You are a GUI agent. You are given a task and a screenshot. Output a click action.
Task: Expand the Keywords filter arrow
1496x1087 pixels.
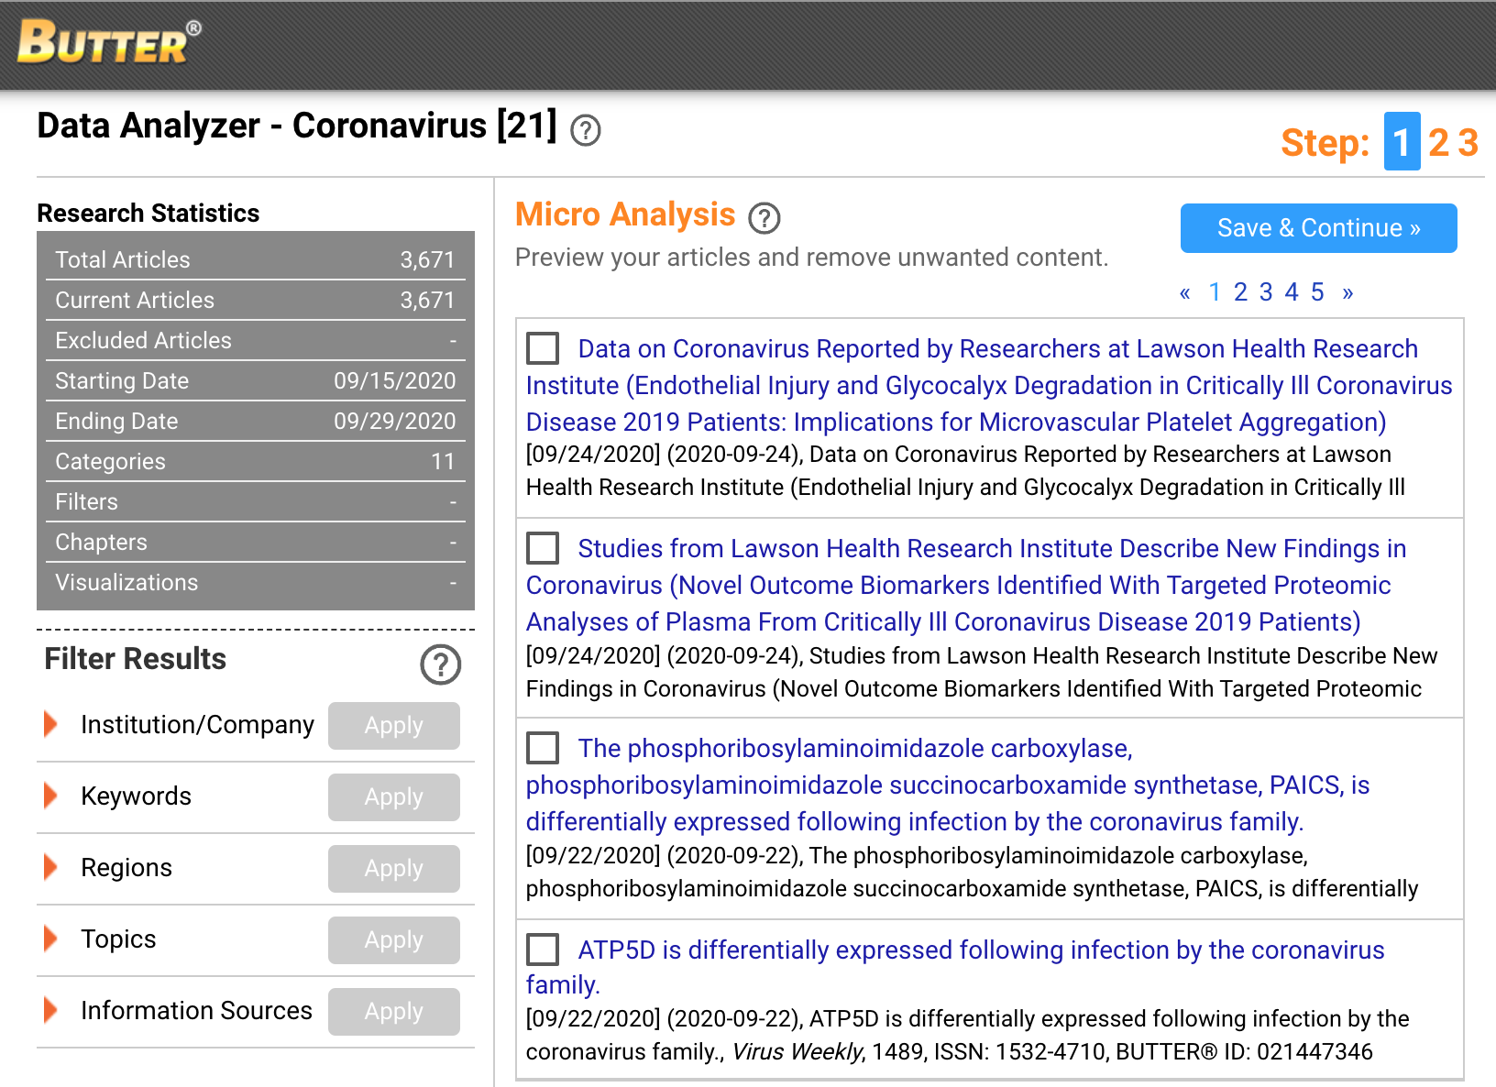(x=51, y=796)
